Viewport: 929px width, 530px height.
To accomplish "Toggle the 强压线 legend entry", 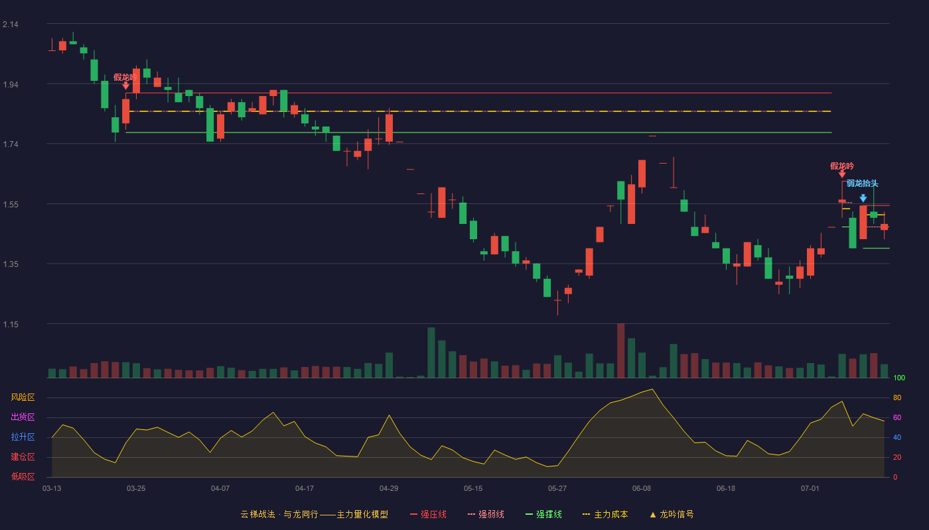I will (x=428, y=514).
